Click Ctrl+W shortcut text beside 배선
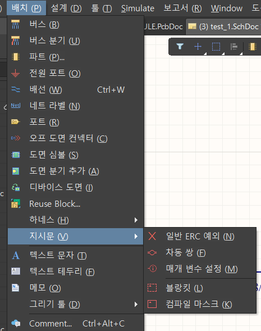This screenshot has width=261, height=331. [x=111, y=90]
